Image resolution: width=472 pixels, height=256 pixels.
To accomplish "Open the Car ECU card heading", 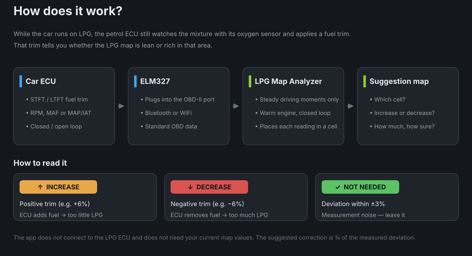I will pos(41,81).
